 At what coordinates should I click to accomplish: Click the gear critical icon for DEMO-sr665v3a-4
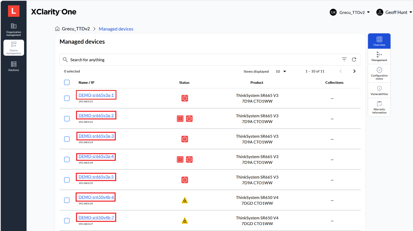(189, 159)
